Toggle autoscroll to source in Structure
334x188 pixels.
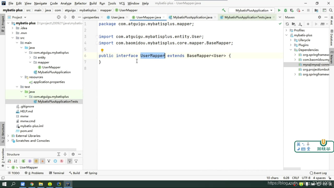pos(70,161)
